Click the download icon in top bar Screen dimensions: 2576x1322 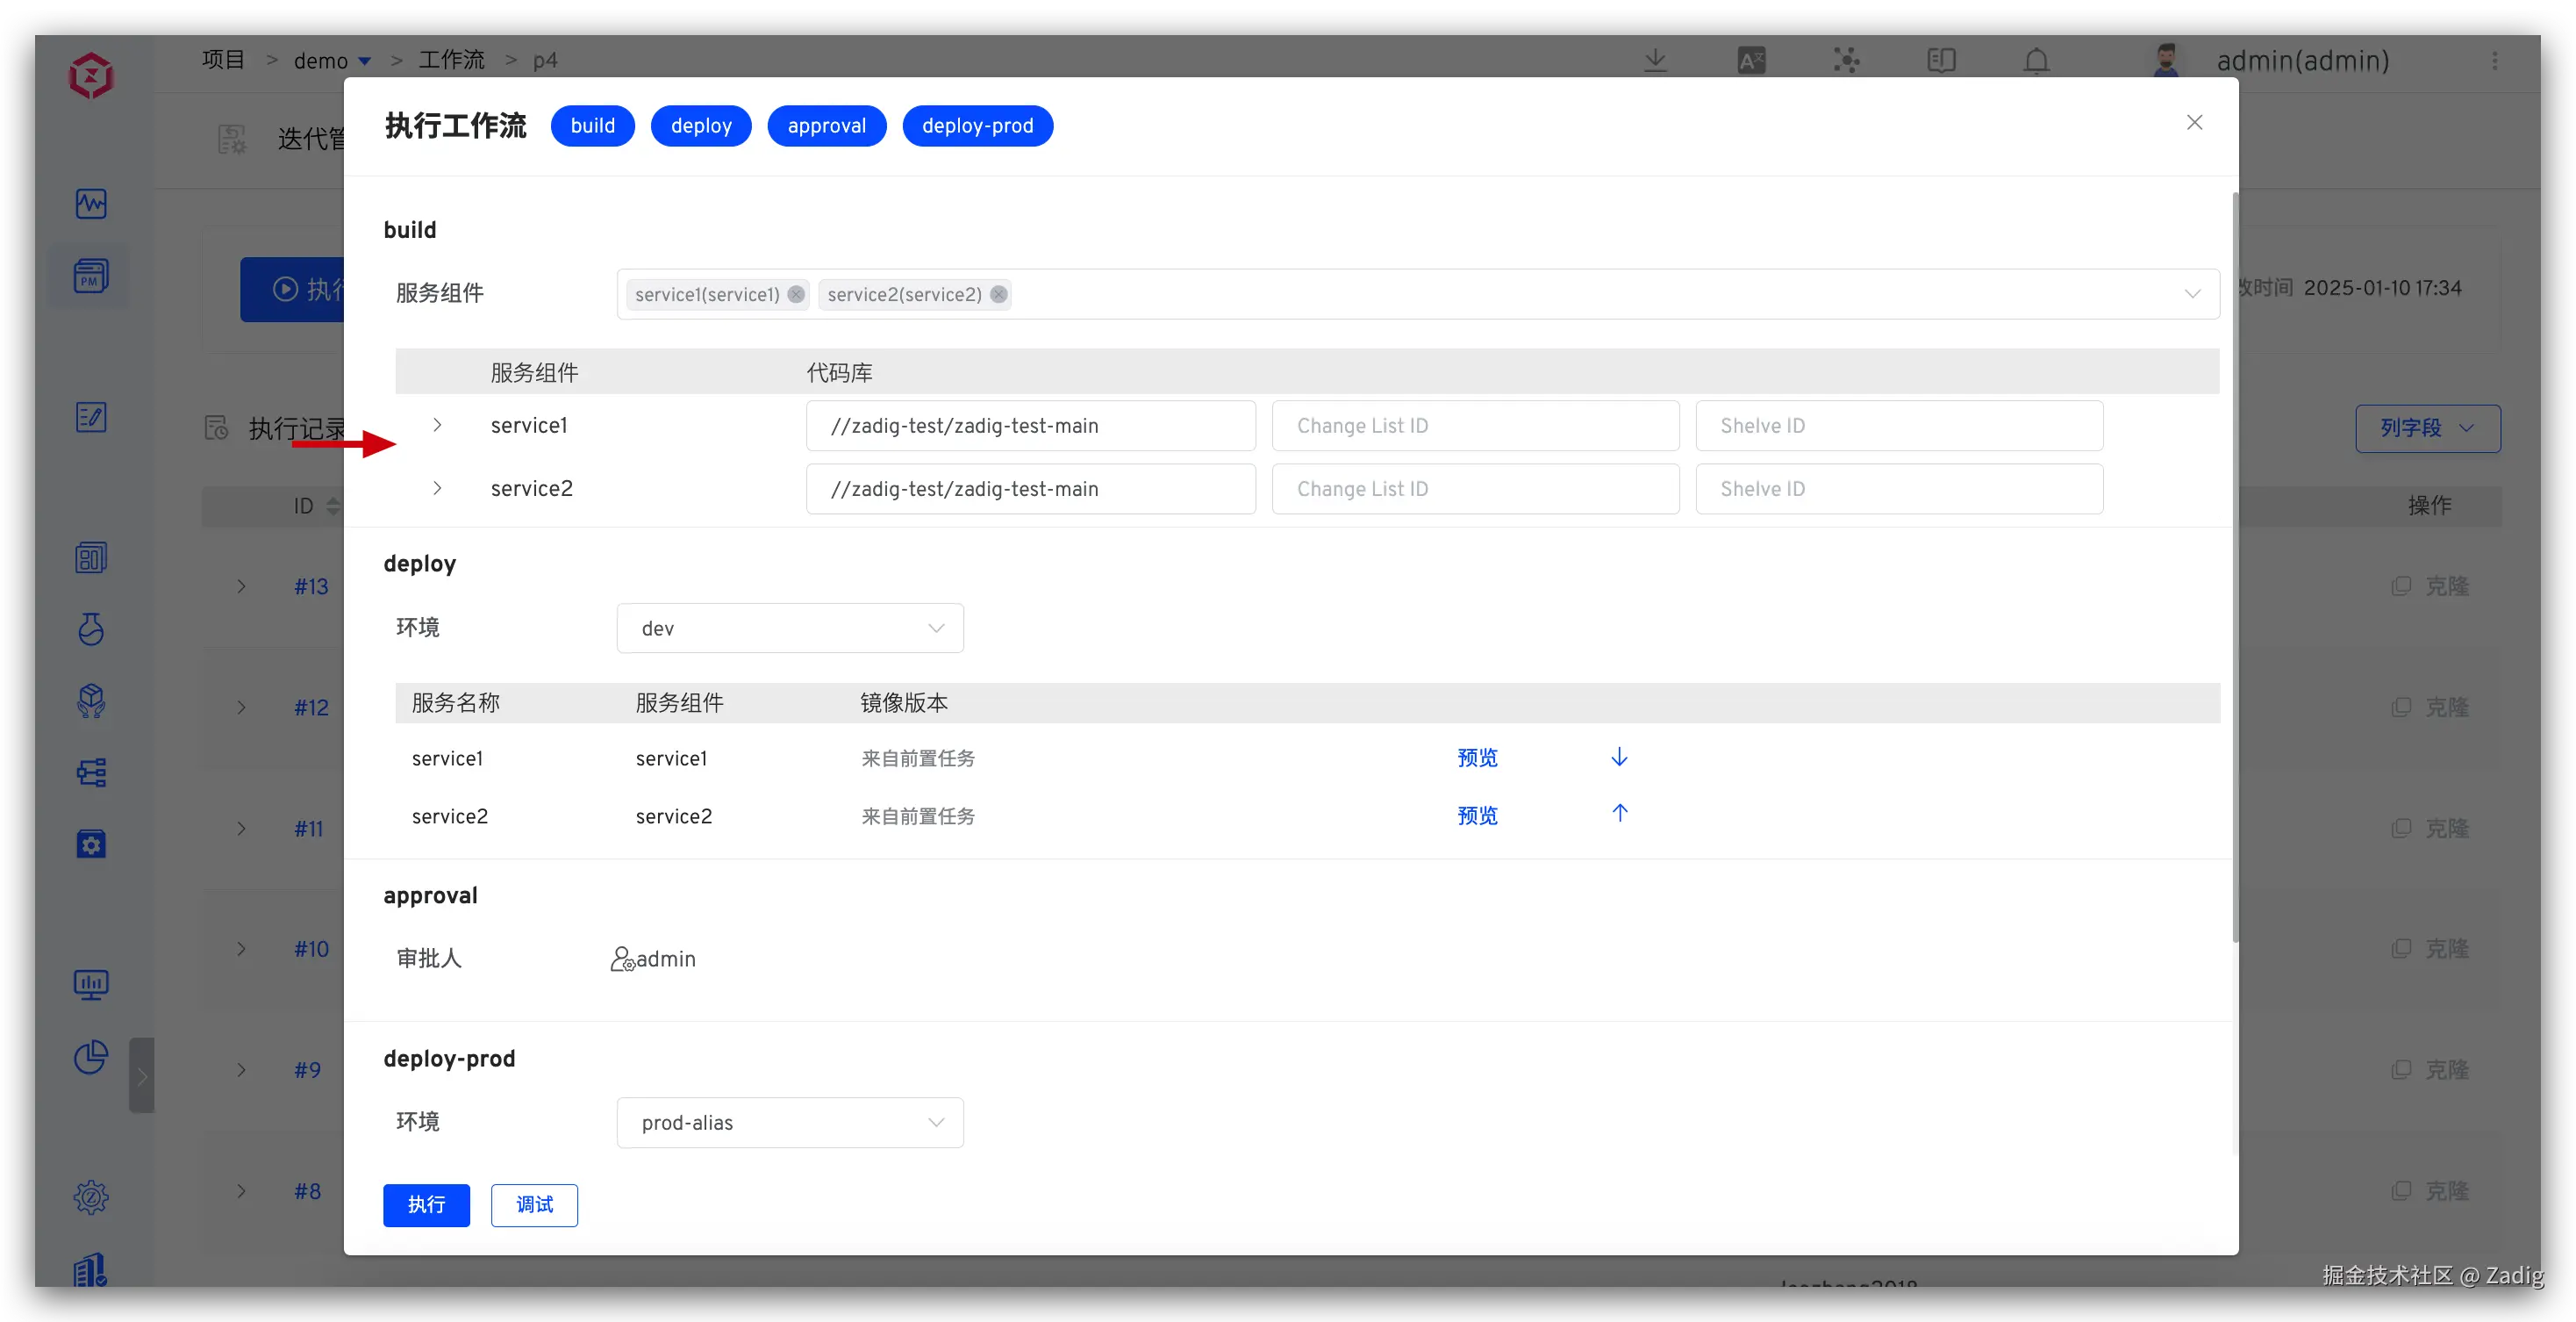(1655, 60)
